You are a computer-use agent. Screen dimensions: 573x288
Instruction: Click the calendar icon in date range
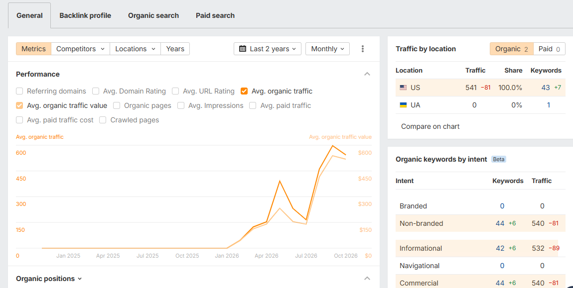[x=243, y=49]
